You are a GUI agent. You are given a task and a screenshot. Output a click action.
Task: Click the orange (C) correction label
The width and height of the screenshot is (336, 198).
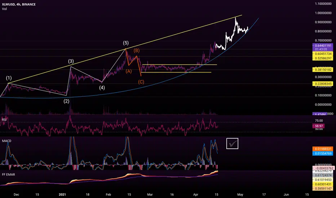pyautogui.click(x=141, y=82)
